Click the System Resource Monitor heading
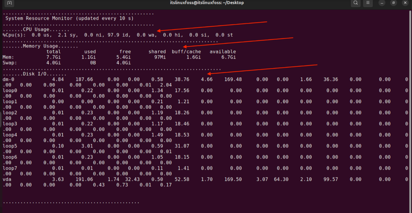412x213 pixels. [70, 18]
